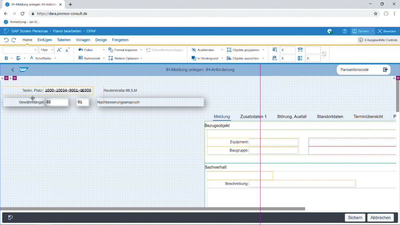Click the Füllen paint bucket icon

click(x=80, y=50)
